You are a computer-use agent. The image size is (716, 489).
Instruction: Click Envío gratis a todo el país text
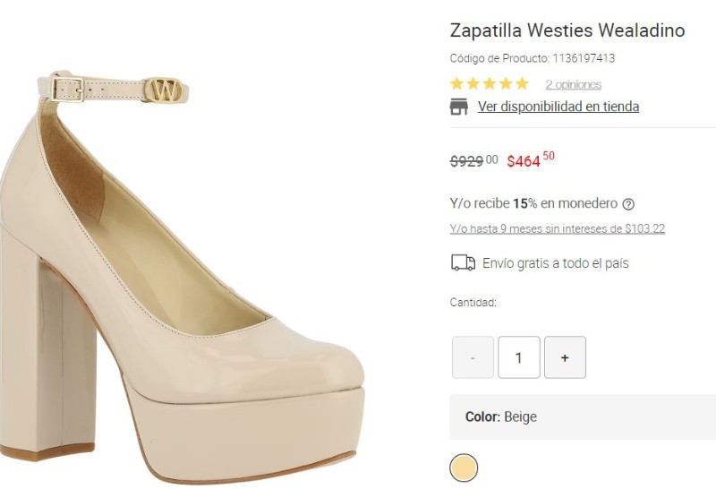(555, 263)
